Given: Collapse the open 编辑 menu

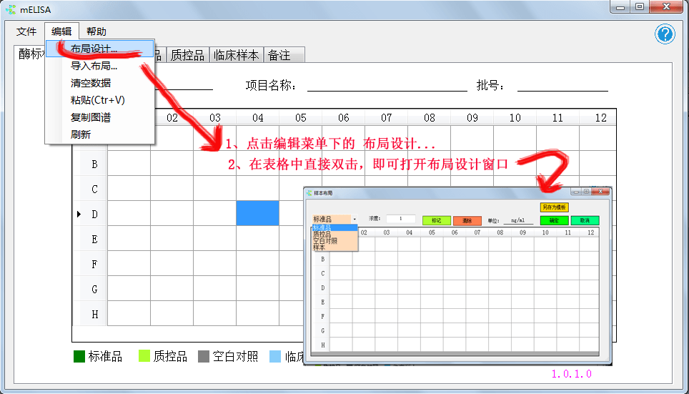Looking at the screenshot, I should click(61, 31).
